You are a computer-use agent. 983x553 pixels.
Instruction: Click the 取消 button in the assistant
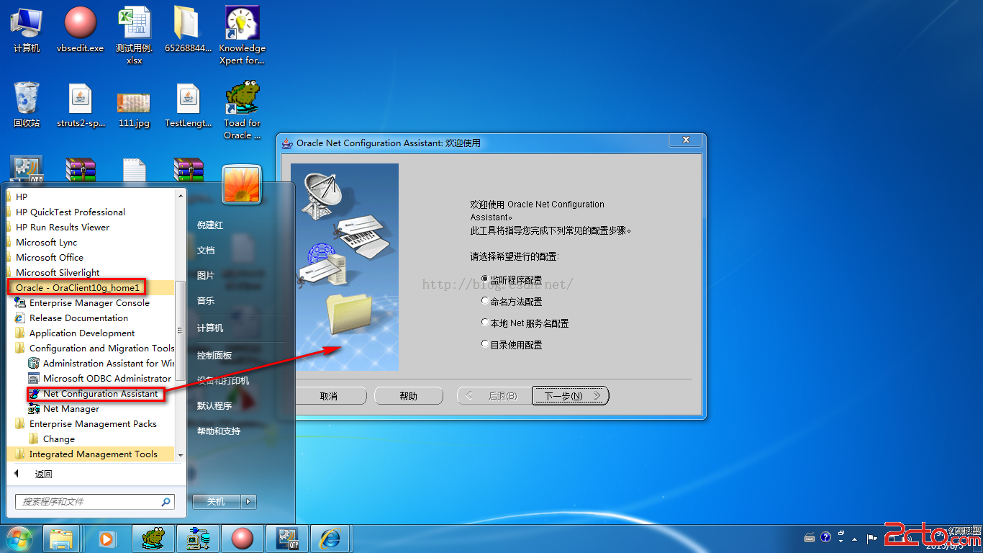point(330,395)
